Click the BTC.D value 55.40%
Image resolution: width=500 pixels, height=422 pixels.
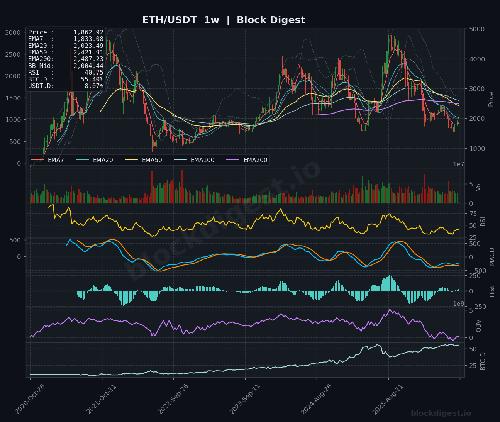pos(92,79)
